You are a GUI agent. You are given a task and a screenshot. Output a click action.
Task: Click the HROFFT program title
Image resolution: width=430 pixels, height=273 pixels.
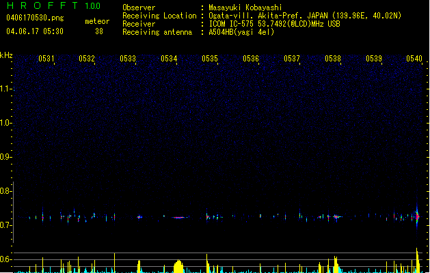(x=42, y=5)
